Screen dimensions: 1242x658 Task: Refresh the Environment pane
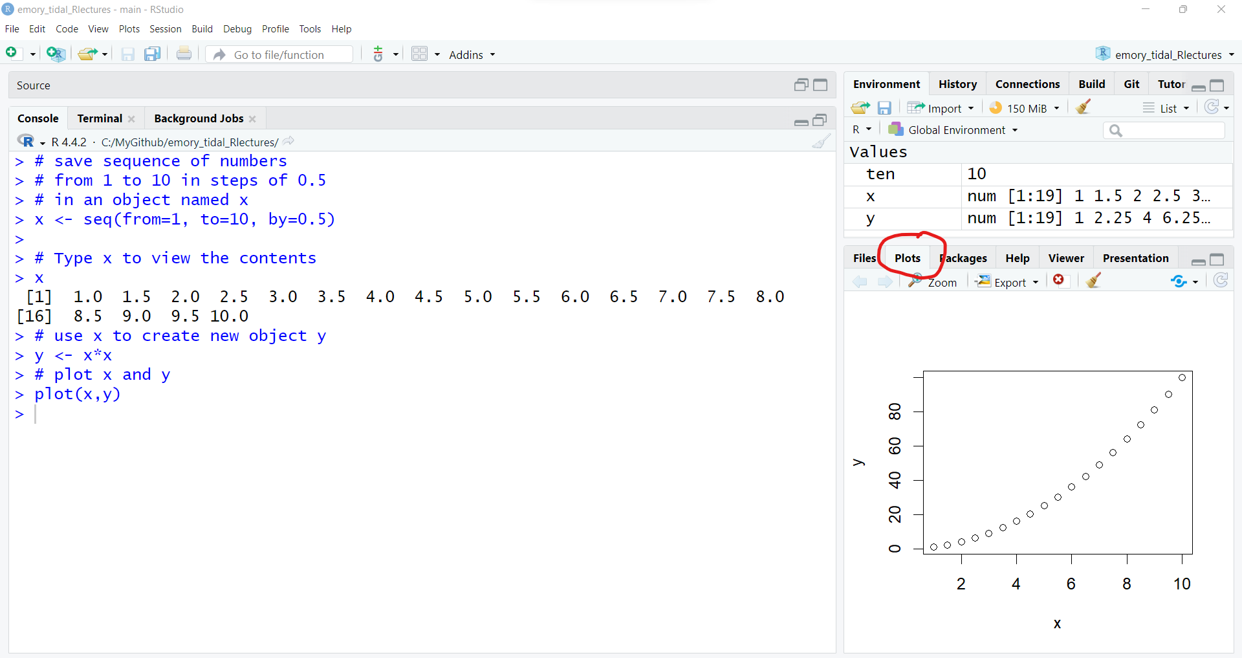click(x=1212, y=107)
